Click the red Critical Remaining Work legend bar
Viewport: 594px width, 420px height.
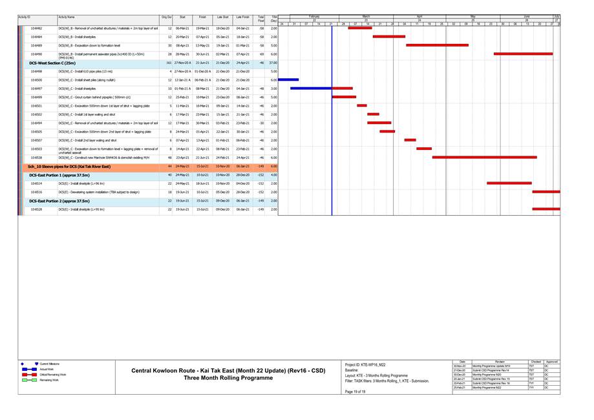[x=30, y=375]
